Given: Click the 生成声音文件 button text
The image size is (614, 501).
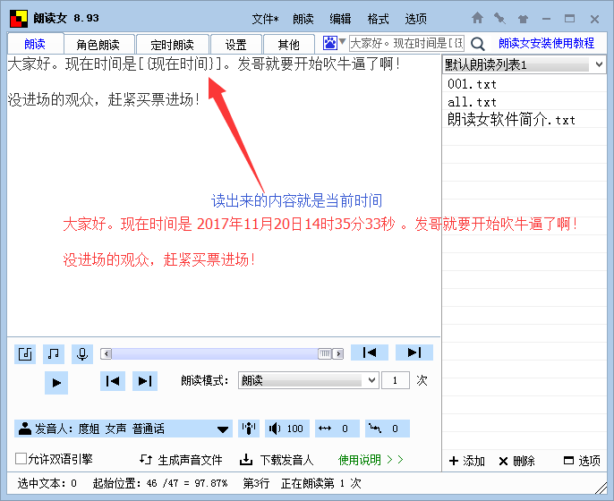Looking at the screenshot, I should tap(190, 460).
